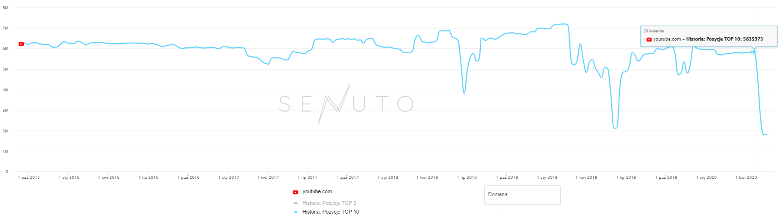The height and width of the screenshot is (216, 782).
Task: Click the 1 paź 2019 axis label
Action: point(666,177)
